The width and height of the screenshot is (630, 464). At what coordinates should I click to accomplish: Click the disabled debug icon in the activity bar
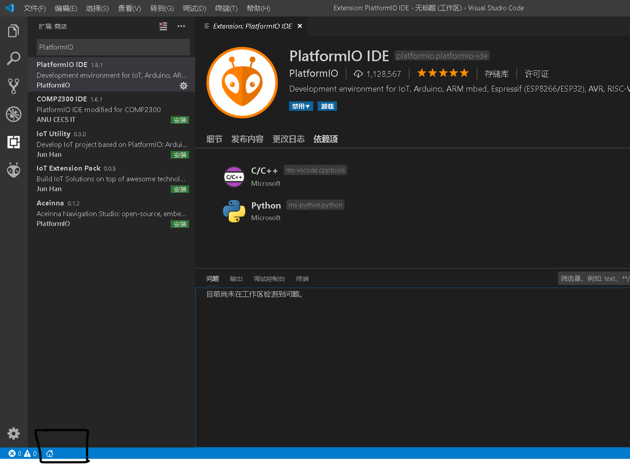pos(13,114)
